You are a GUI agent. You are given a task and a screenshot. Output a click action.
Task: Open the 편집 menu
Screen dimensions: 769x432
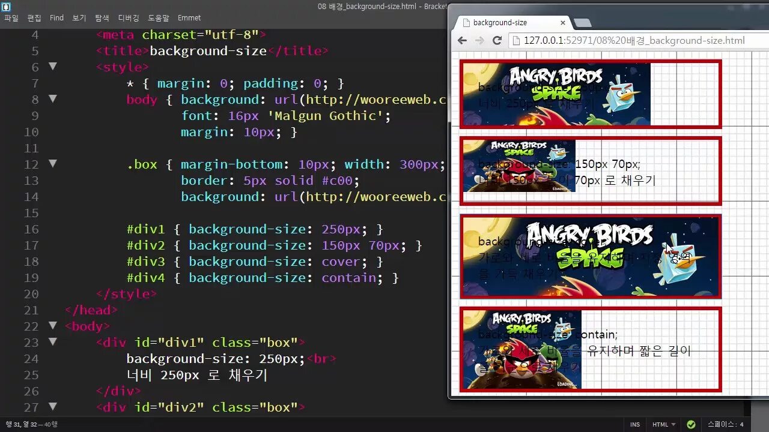click(x=34, y=18)
